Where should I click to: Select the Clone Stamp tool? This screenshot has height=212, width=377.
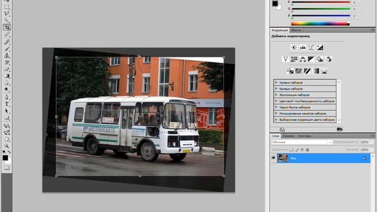point(6,55)
